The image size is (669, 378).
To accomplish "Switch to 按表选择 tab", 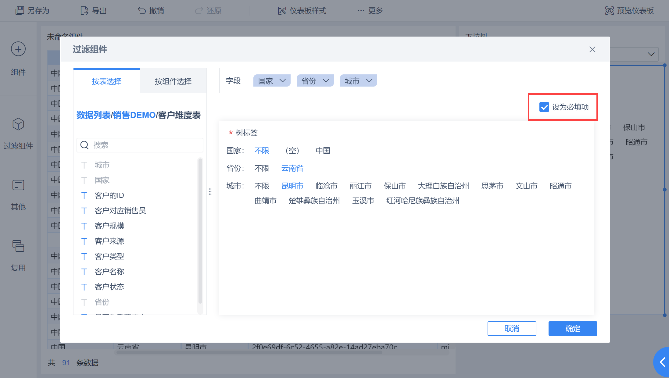I will point(106,81).
